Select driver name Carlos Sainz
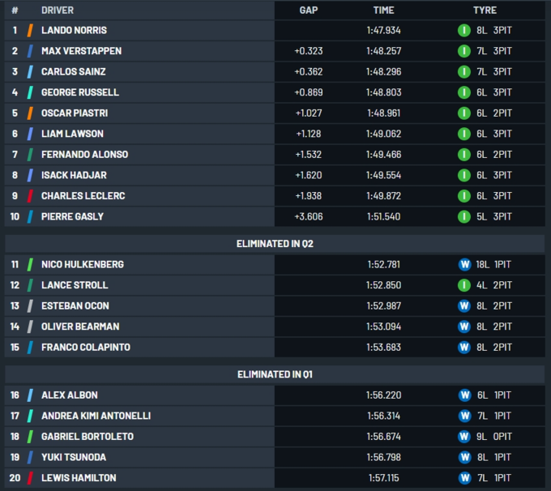 [x=74, y=72]
